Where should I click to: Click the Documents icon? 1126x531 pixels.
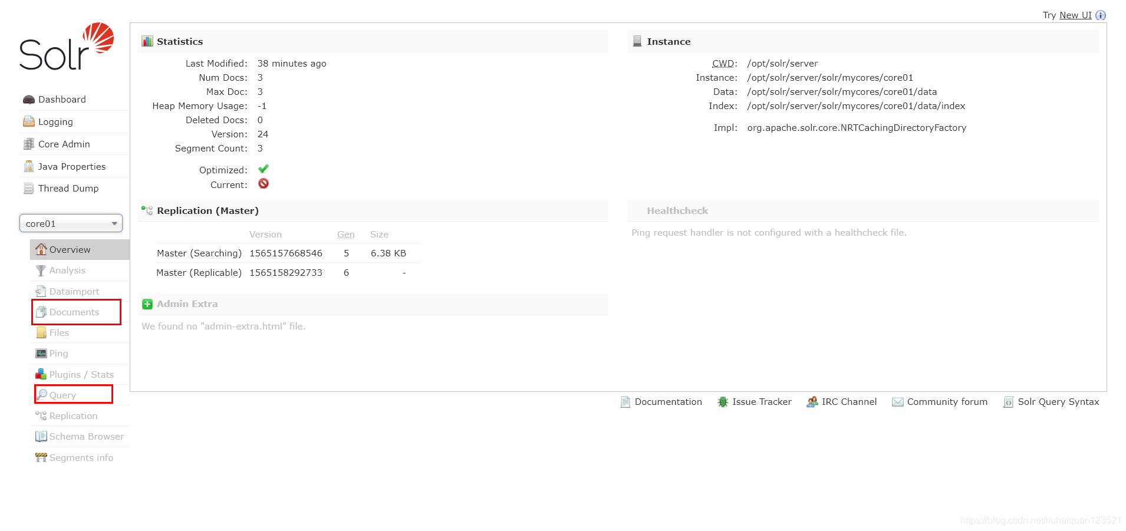tap(41, 312)
